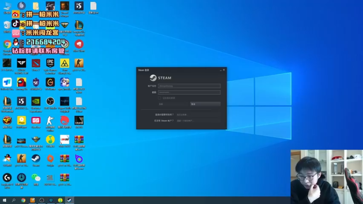
Task: Open the Recycle Bin desktop icon
Action: (7, 25)
